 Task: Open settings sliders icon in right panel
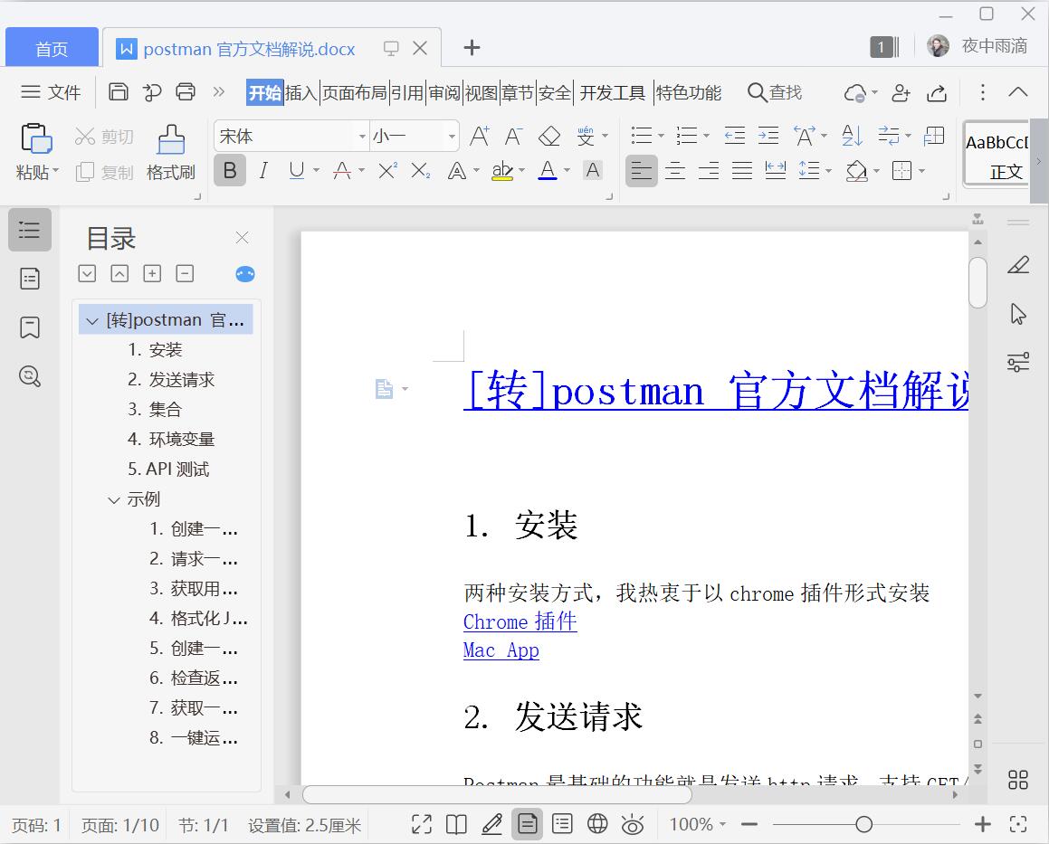pos(1018,362)
